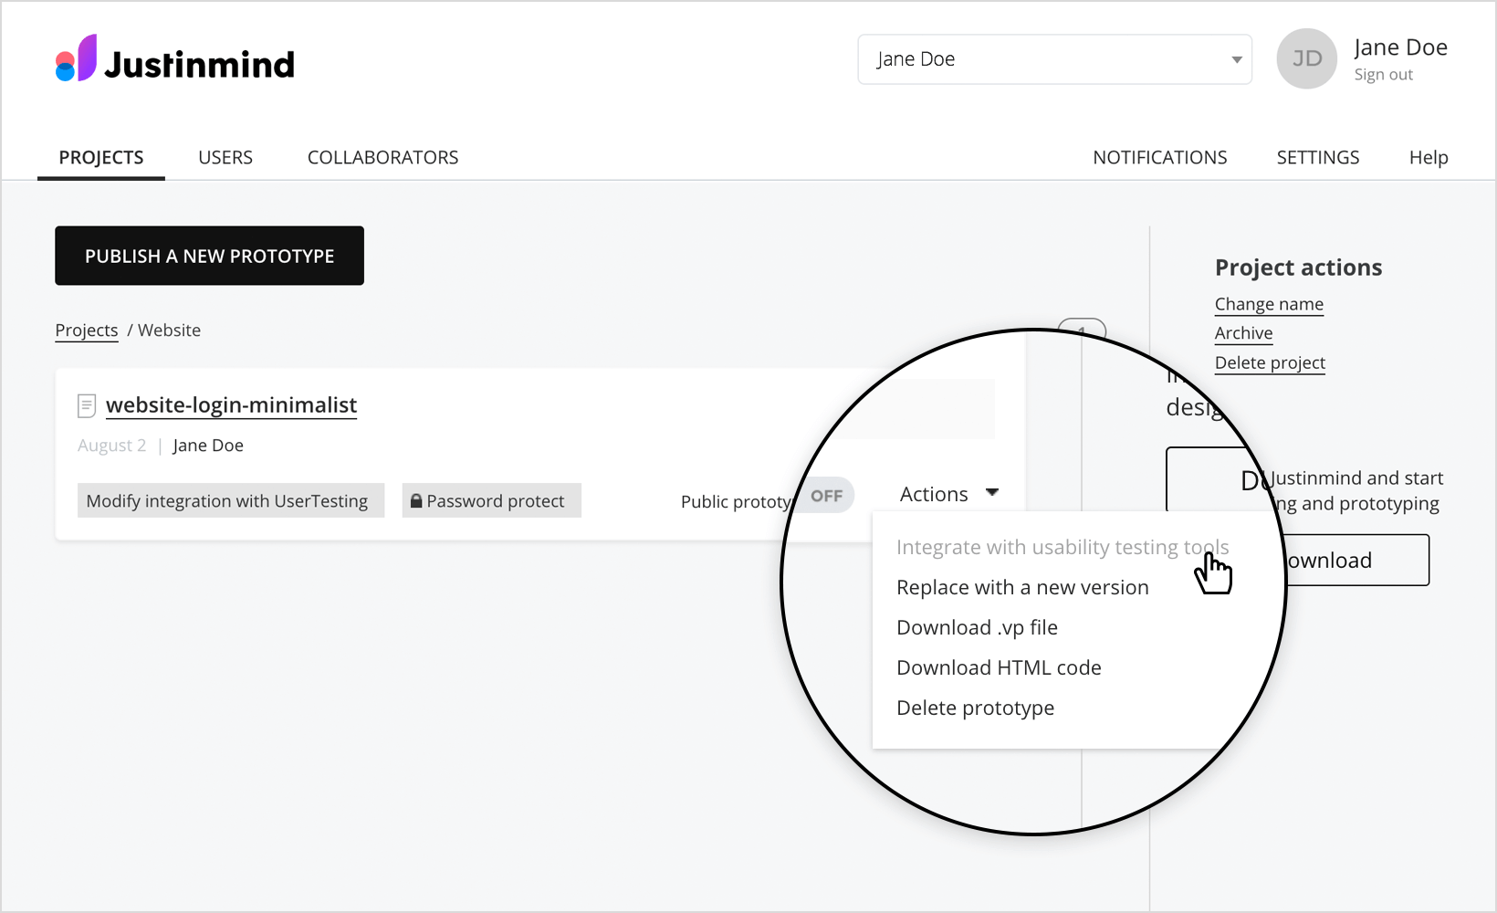Click the Website breadcrumb text

pyautogui.click(x=169, y=331)
